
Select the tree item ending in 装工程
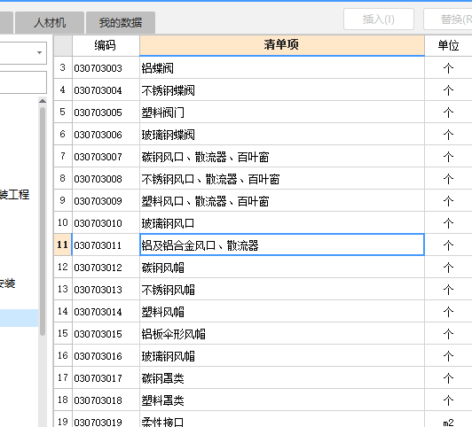tap(14, 195)
